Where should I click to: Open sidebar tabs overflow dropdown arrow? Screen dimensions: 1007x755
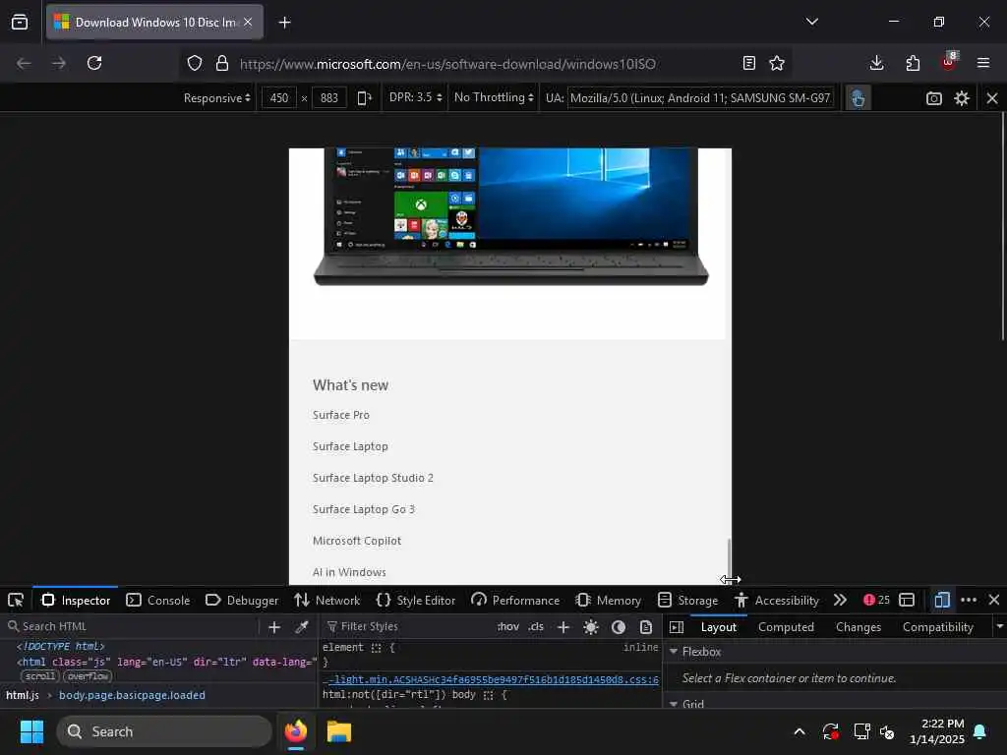pos(999,626)
